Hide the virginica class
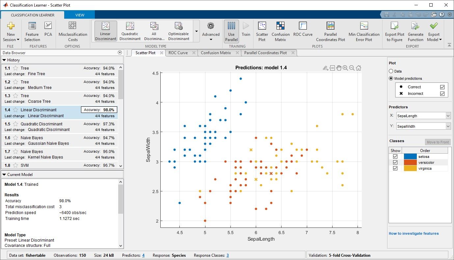The image size is (454, 260). pos(395,168)
